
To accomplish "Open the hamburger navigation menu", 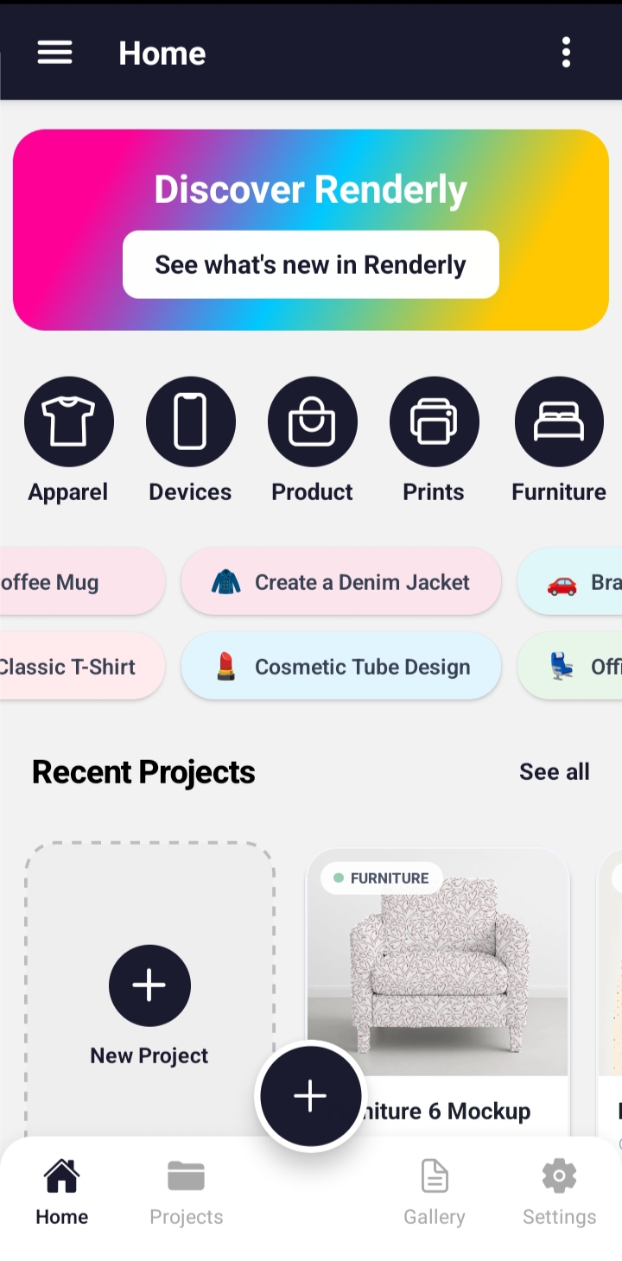I will tap(54, 53).
